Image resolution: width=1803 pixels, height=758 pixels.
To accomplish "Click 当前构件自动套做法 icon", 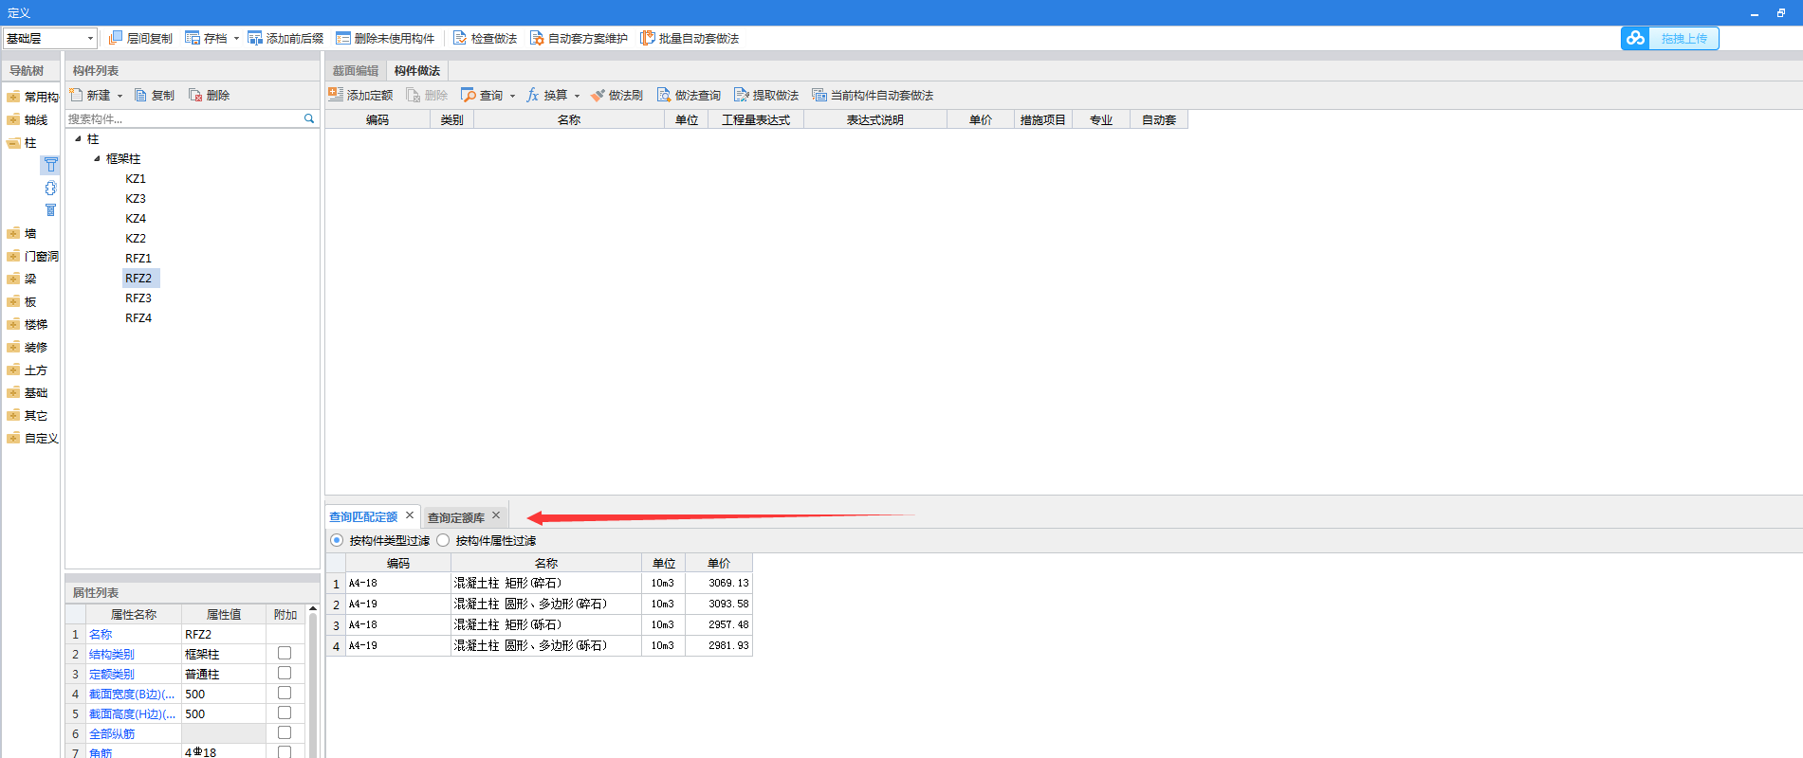I will [x=819, y=95].
